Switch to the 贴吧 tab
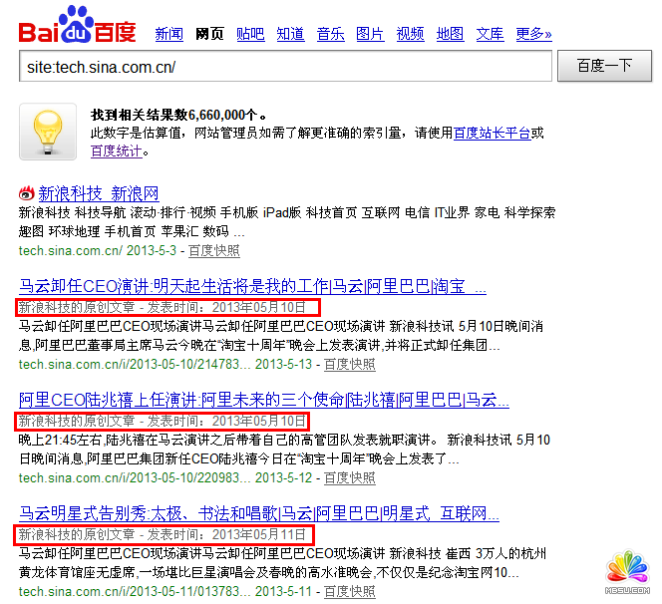The image size is (662, 604). click(x=250, y=34)
